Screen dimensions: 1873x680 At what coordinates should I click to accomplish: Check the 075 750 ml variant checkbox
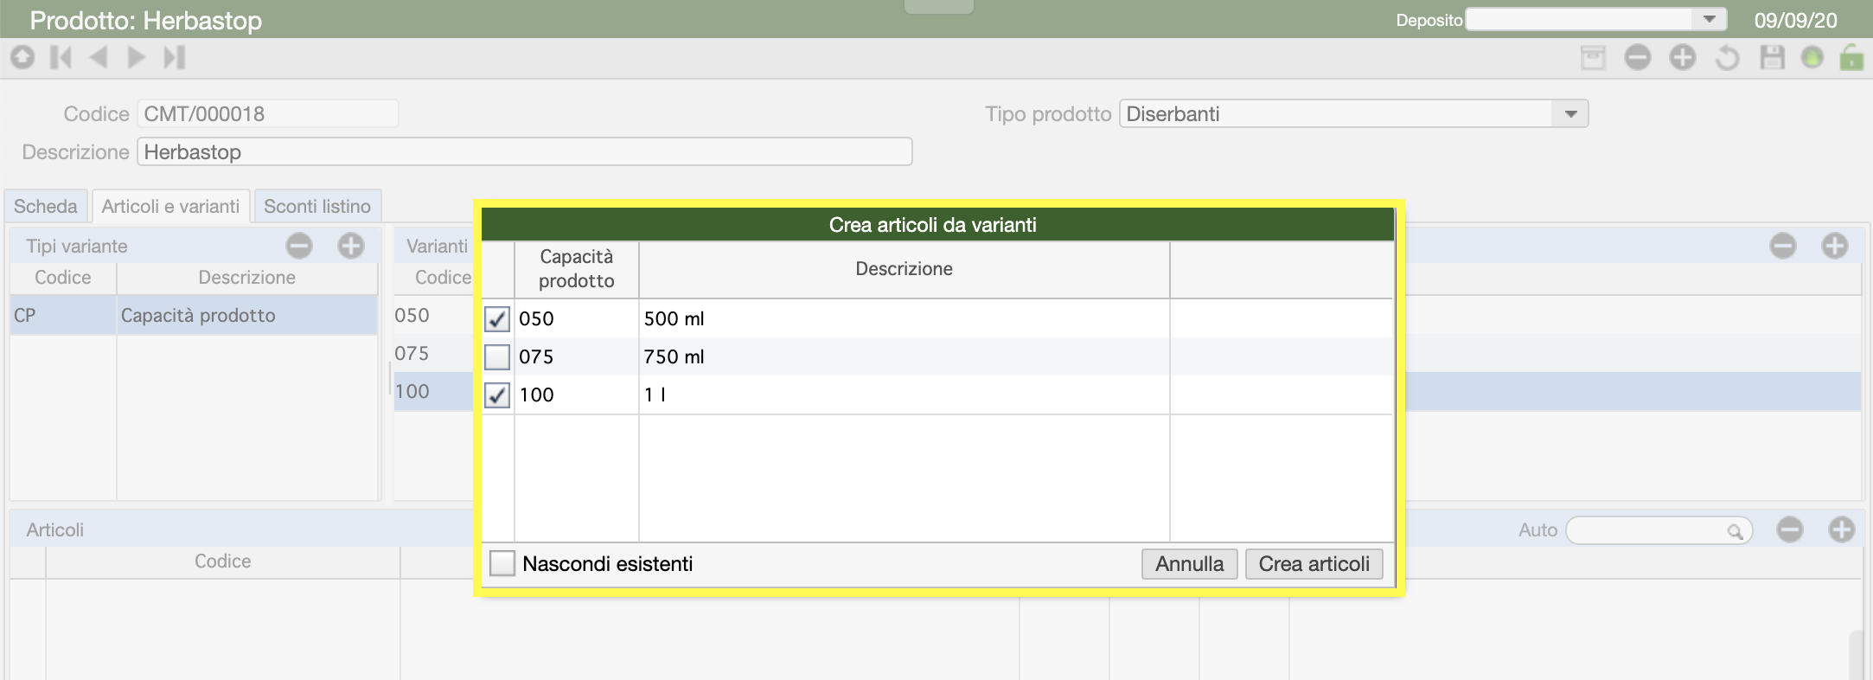tap(497, 356)
